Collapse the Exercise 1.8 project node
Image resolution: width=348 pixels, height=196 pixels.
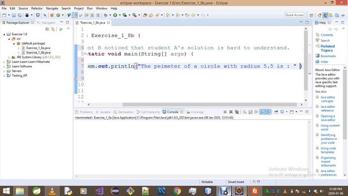pos(4,34)
